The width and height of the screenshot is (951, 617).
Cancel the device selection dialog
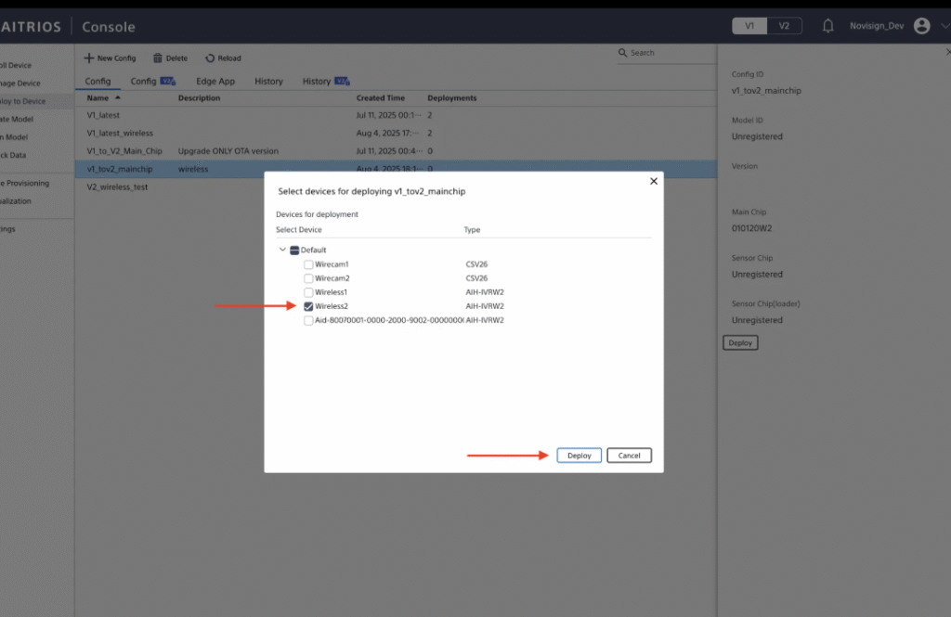point(628,455)
